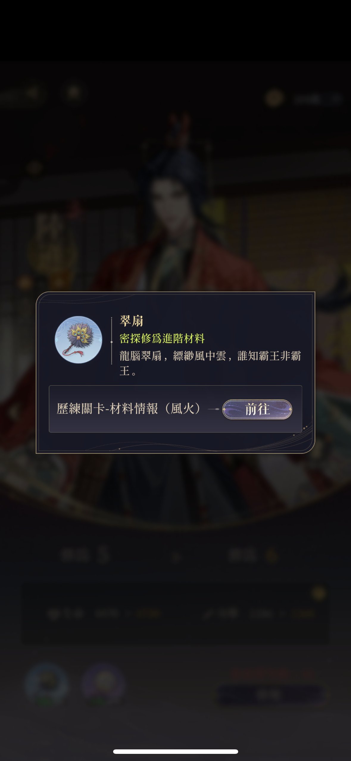Tap the blurred currency amount beside the coin
This screenshot has height=761, width=351.
click(x=317, y=99)
